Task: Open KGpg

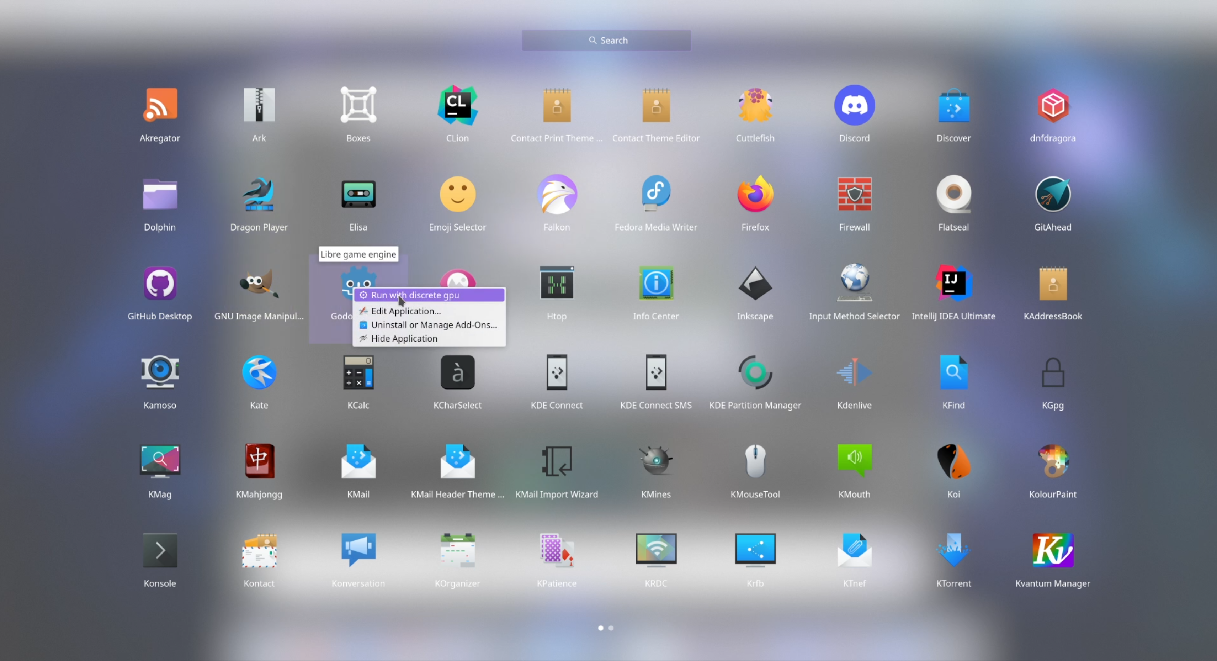Action: (1053, 372)
